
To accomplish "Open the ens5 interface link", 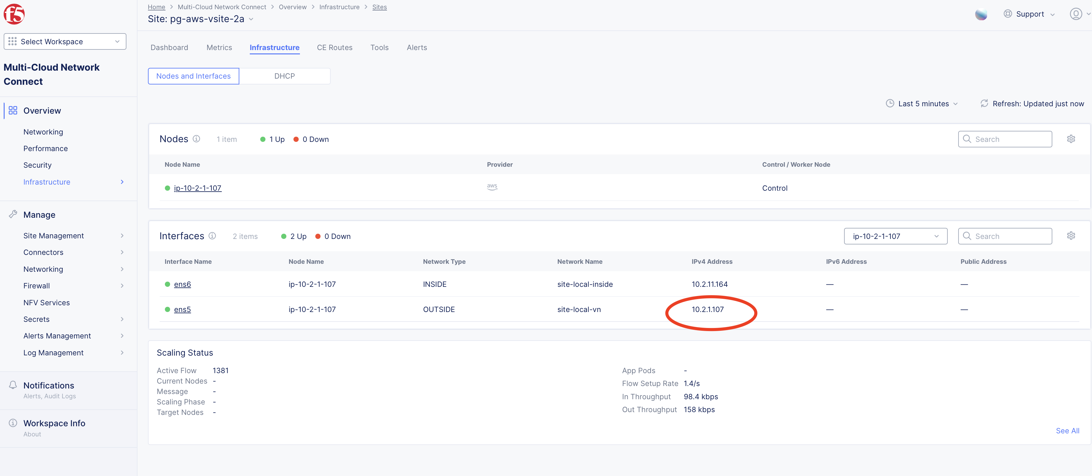I will tap(182, 309).
